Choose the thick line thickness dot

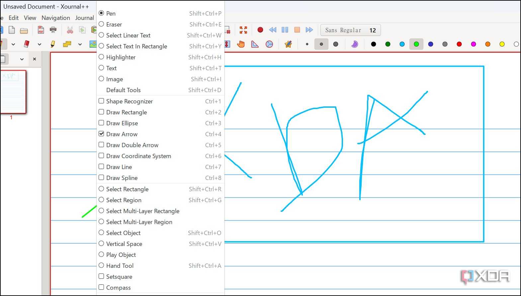pyautogui.click(x=336, y=44)
